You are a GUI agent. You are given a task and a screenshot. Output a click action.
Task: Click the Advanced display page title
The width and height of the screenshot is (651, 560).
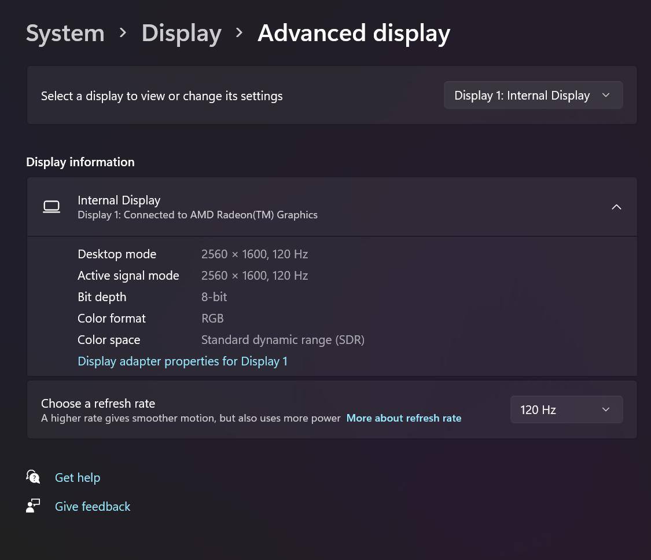click(354, 33)
